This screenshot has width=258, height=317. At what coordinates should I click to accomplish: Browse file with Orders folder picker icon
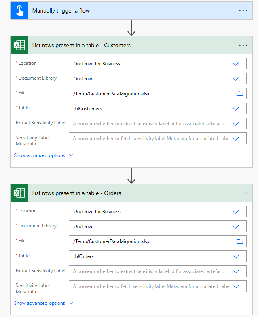pos(240,241)
